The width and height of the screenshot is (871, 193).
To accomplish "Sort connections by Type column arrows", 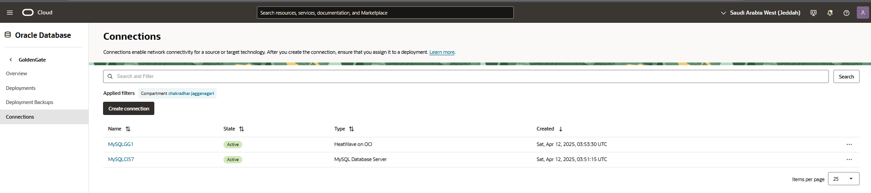I will [351, 129].
